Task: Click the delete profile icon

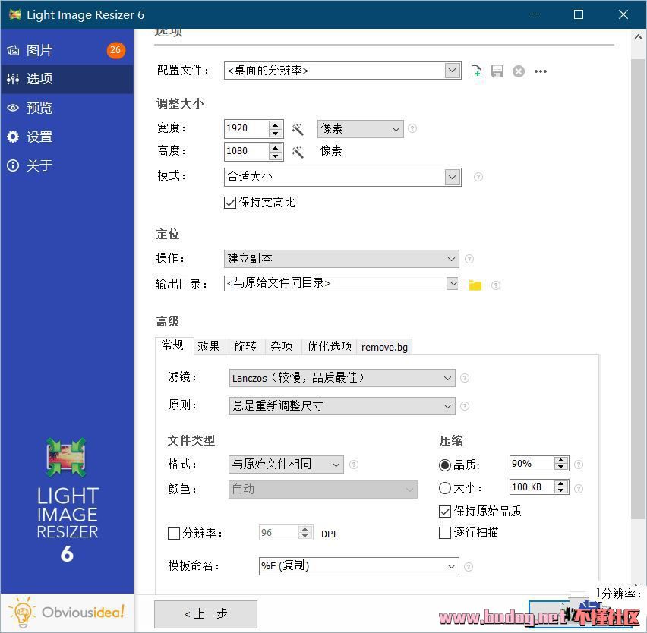Action: pos(519,71)
